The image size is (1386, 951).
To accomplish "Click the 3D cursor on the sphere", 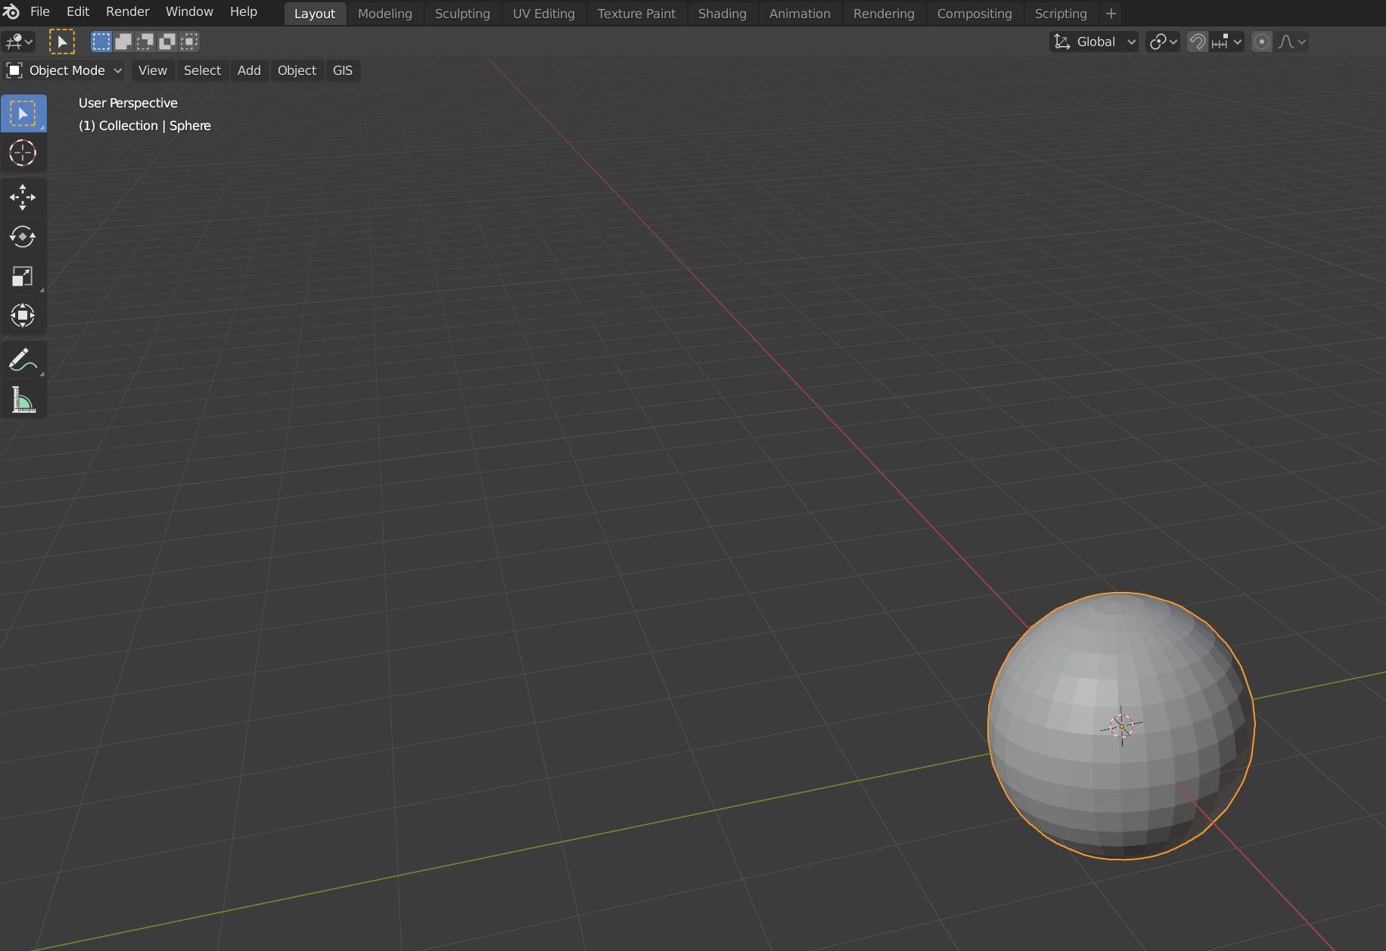I will (x=1121, y=726).
